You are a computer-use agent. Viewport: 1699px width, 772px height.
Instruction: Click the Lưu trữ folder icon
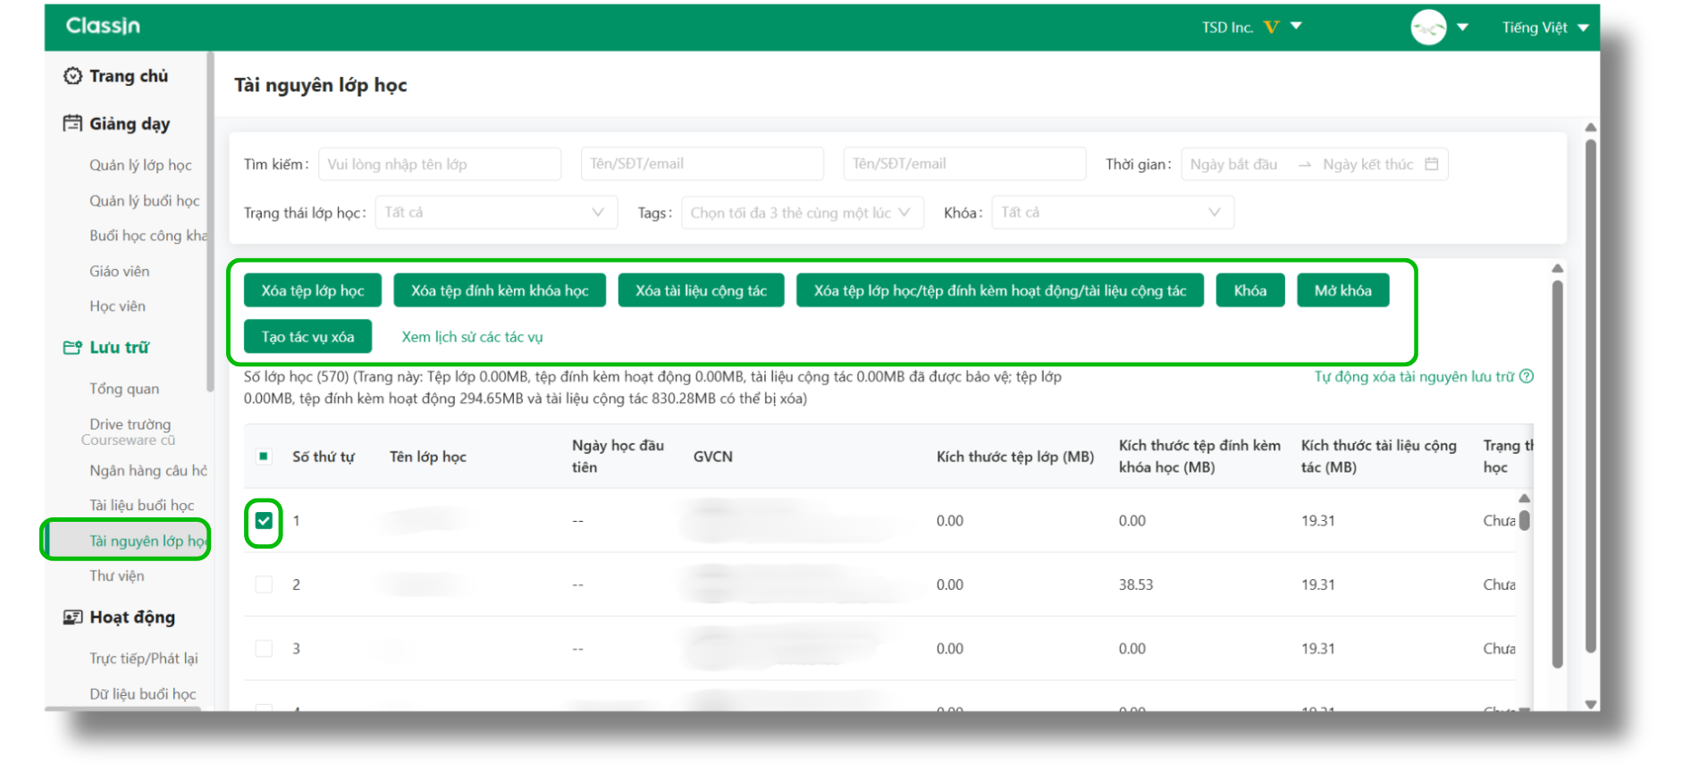coord(72,348)
